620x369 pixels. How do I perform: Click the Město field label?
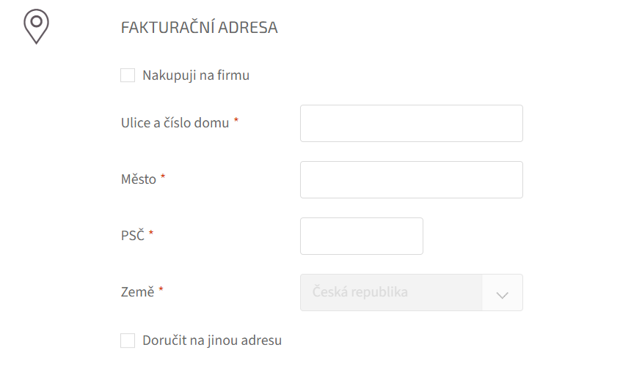[139, 179]
